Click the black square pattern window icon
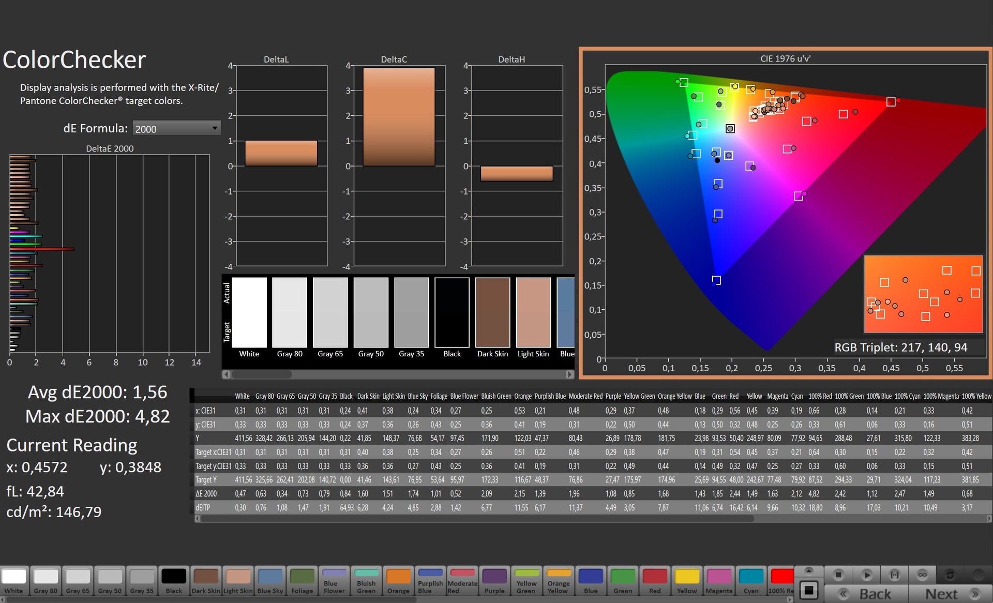This screenshot has height=603, width=993. pyautogui.click(x=809, y=590)
